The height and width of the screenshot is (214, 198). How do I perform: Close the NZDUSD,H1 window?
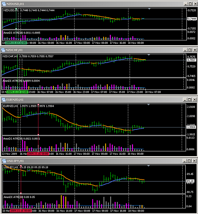[x=195, y=4]
